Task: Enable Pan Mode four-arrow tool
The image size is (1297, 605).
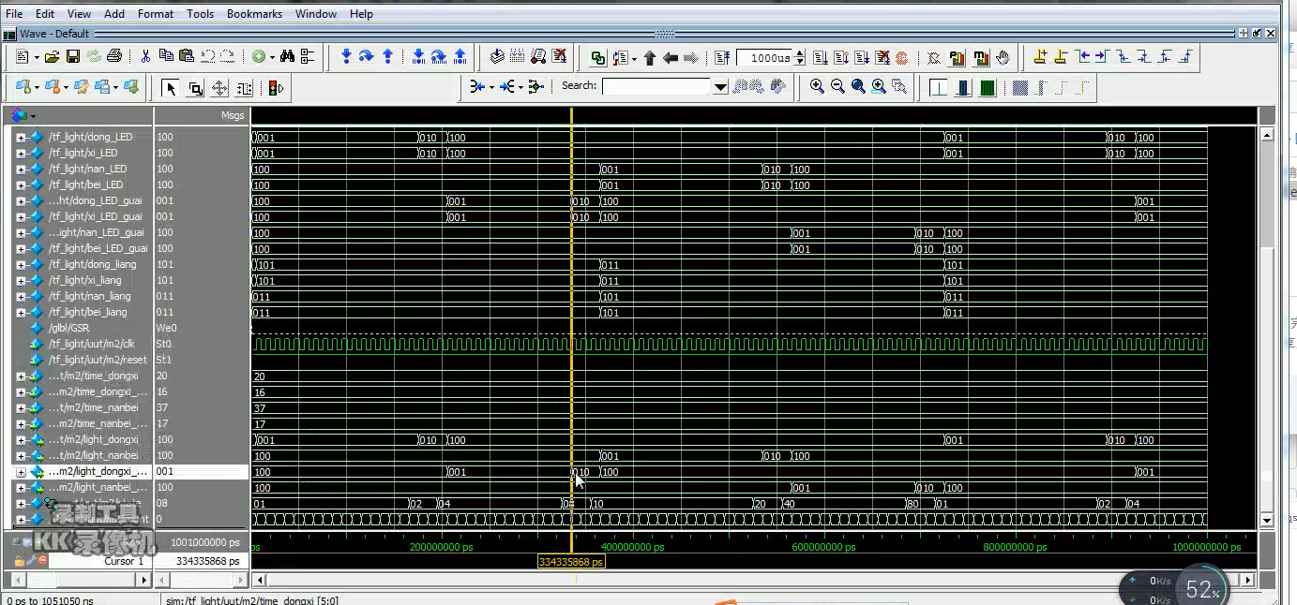Action: 219,88
